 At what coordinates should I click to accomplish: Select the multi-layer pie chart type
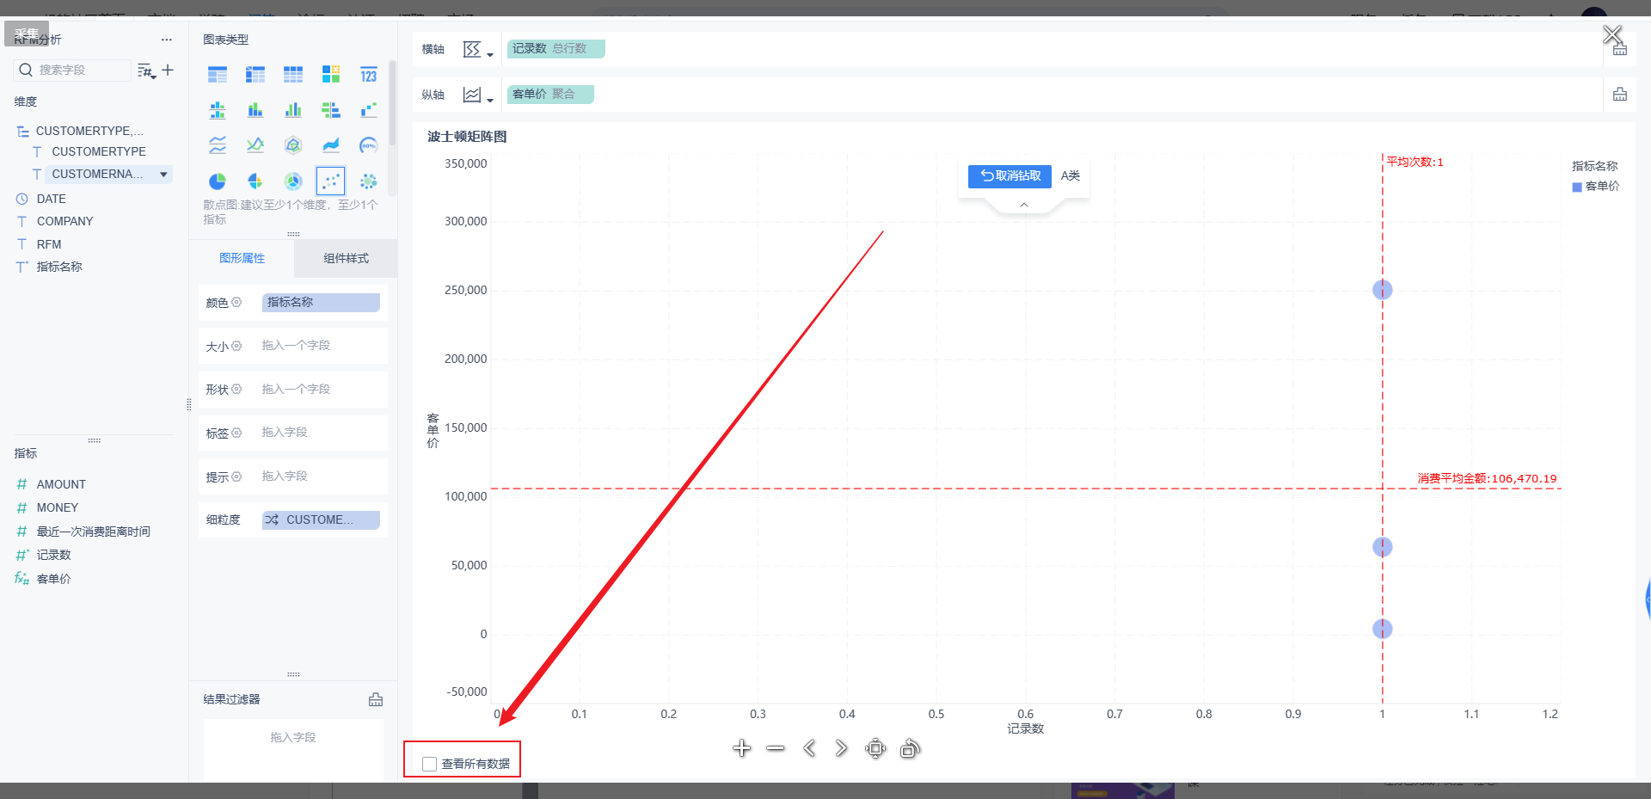tap(293, 181)
